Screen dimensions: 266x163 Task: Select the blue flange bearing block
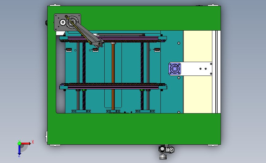[175, 69]
